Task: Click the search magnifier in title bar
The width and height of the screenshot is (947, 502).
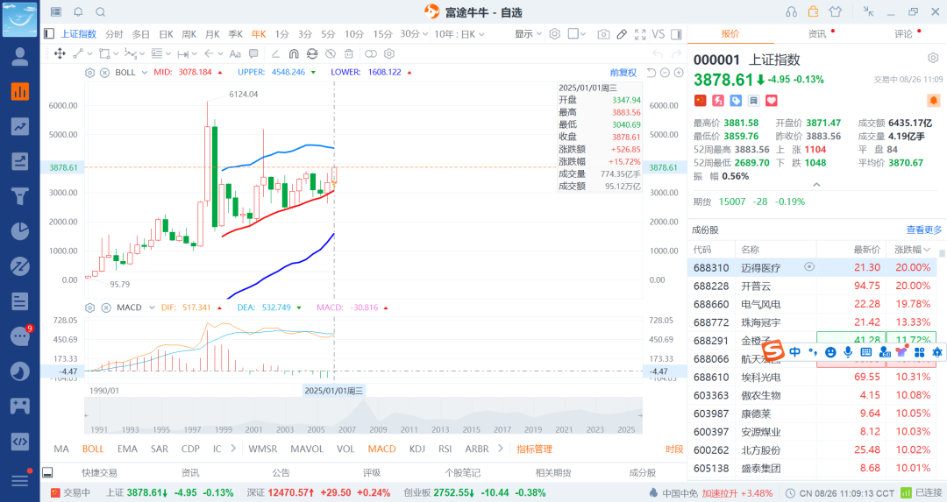Action: click(101, 12)
